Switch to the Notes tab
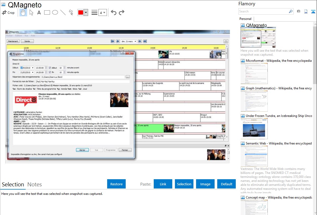Screen dimensions: 317x215 click(x=35, y=185)
